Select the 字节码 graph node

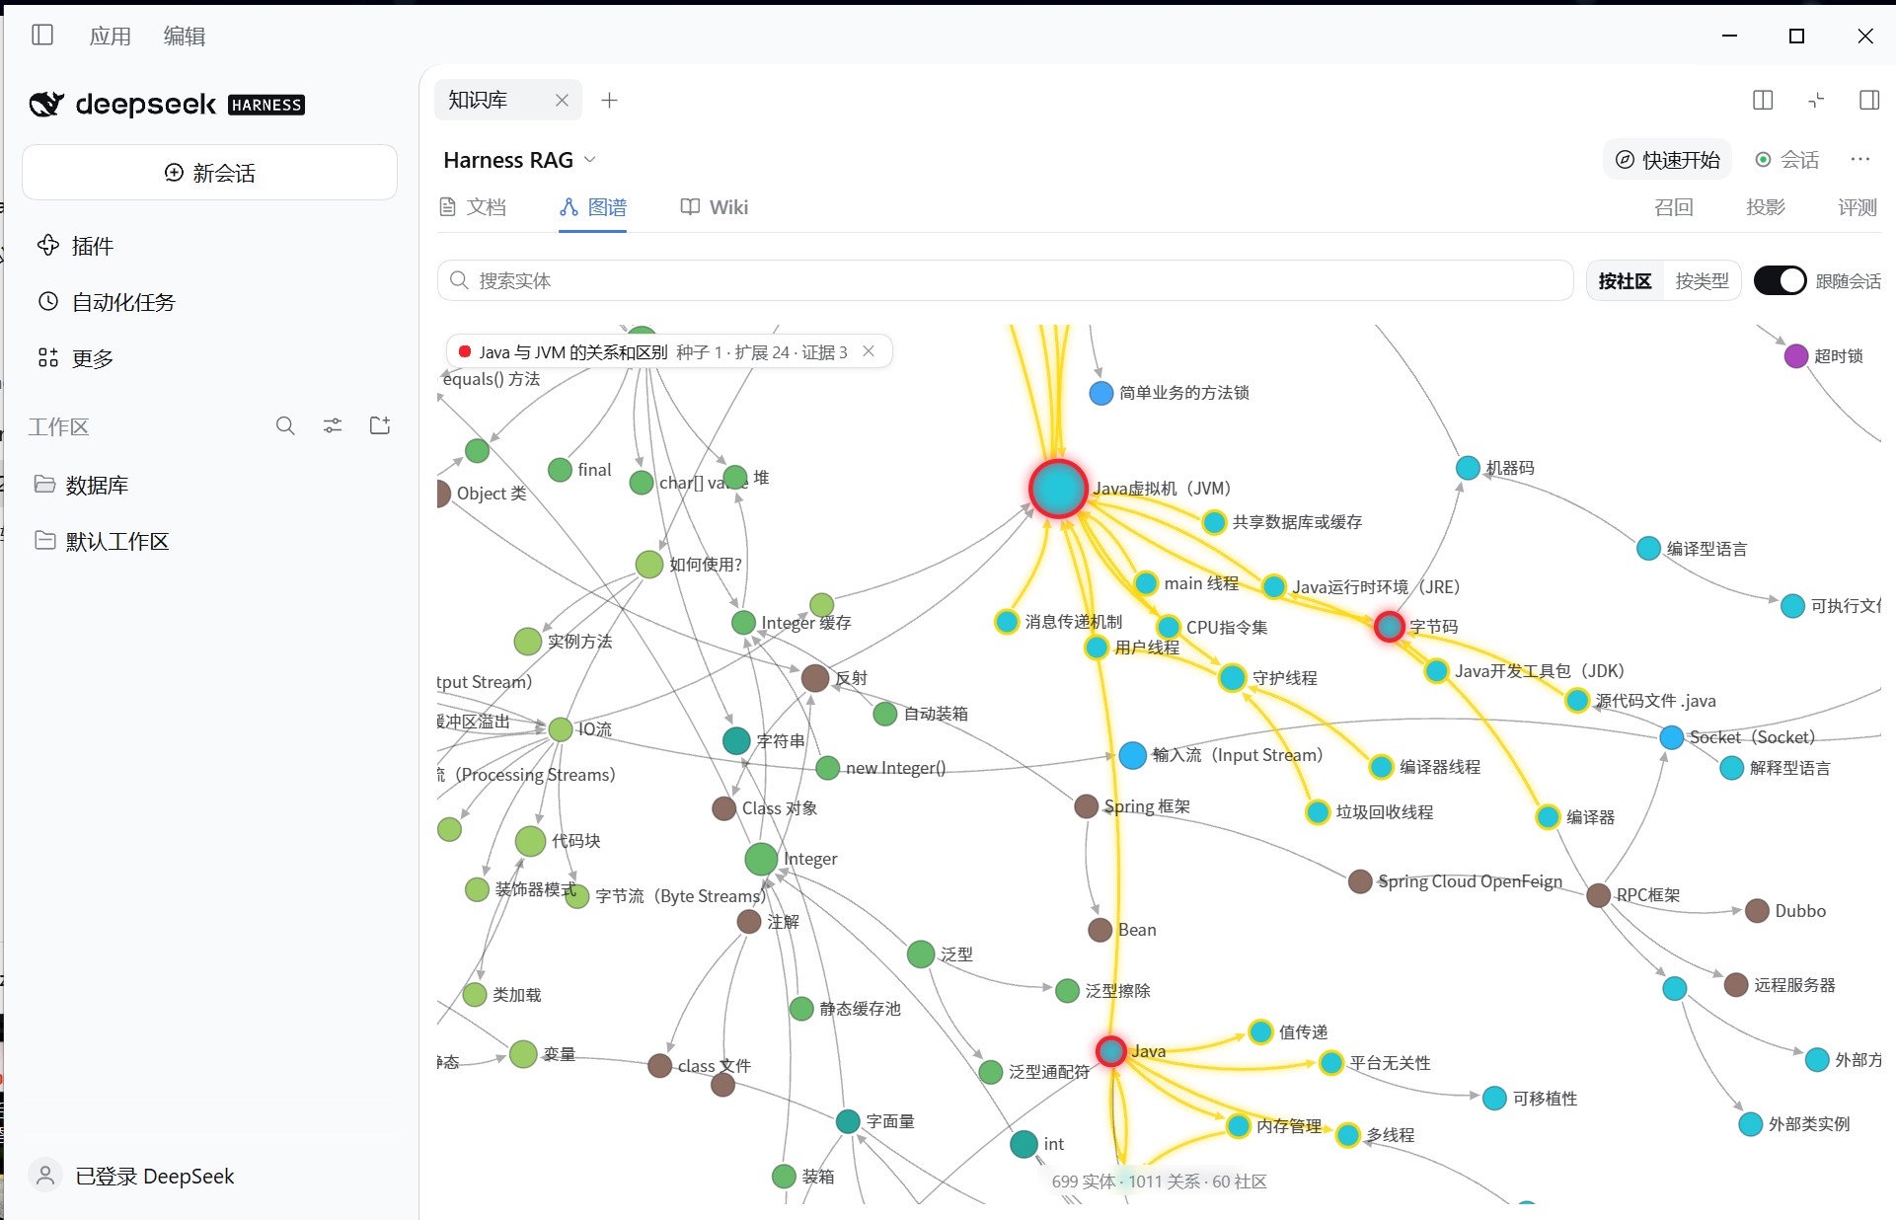pyautogui.click(x=1390, y=626)
